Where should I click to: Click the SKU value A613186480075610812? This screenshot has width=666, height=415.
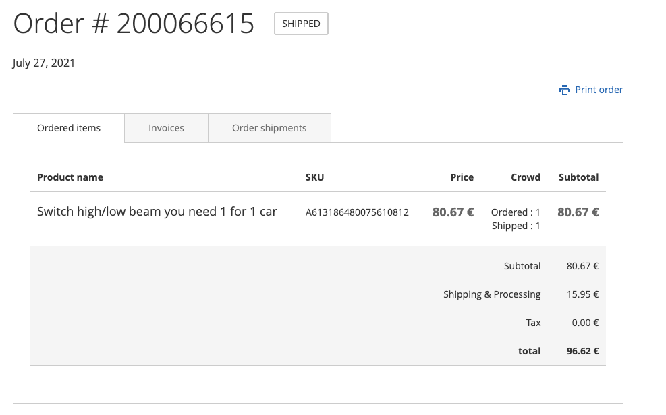click(357, 212)
